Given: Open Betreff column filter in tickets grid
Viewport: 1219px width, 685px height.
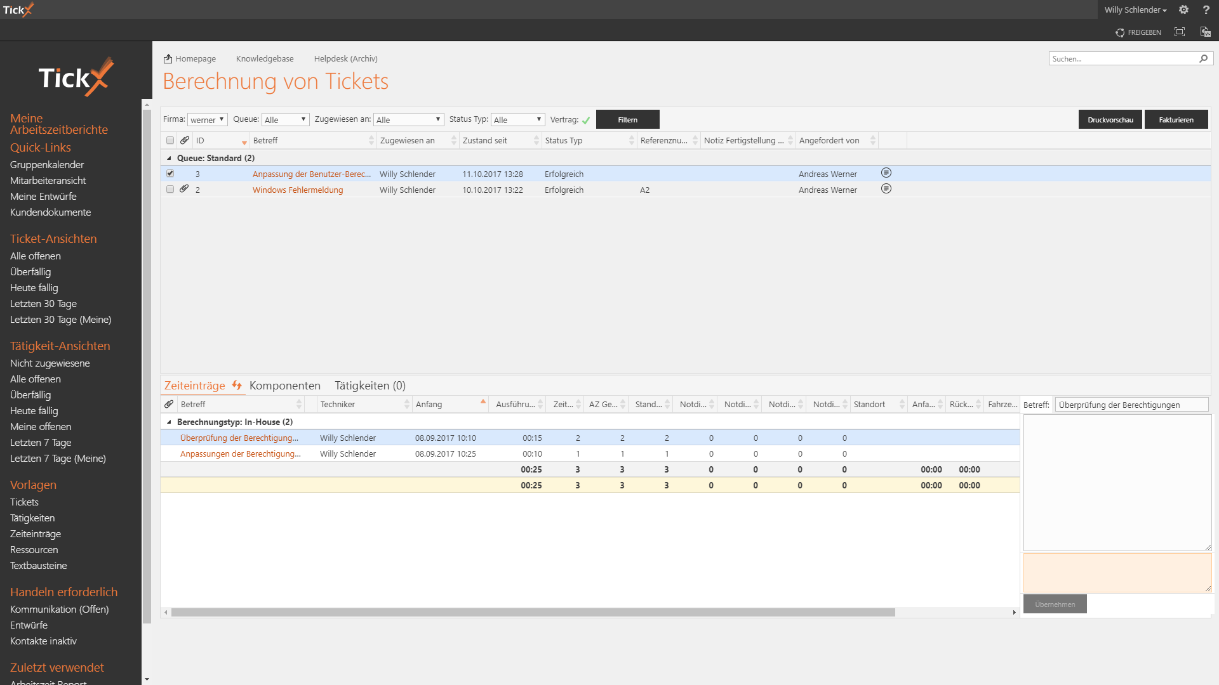Looking at the screenshot, I should [x=371, y=140].
